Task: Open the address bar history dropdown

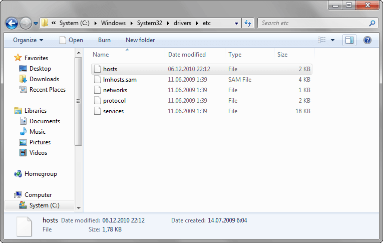Action: click(x=236, y=24)
